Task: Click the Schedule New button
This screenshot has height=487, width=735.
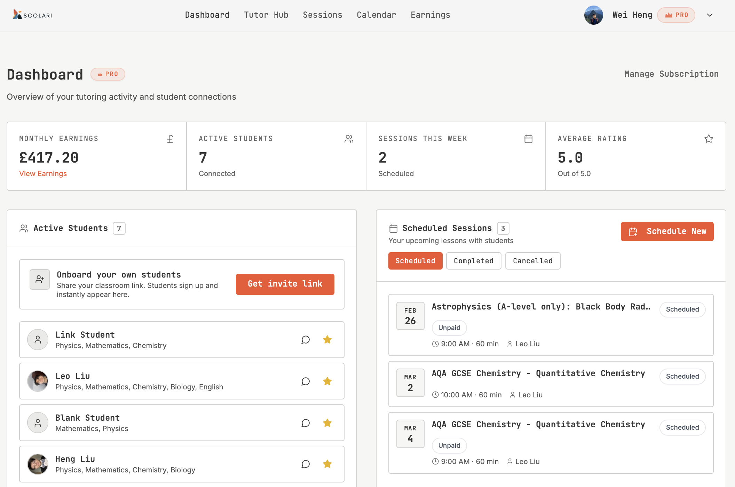Action: click(x=667, y=231)
